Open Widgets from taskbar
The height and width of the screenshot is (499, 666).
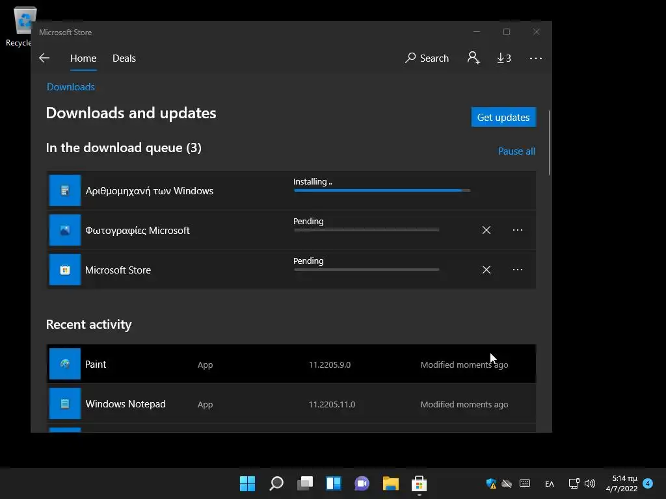pos(334,483)
